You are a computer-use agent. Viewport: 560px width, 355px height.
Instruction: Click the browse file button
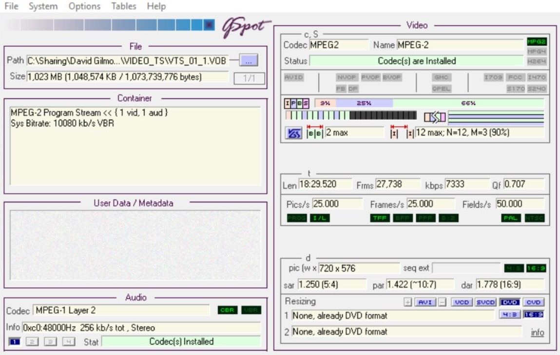(249, 60)
